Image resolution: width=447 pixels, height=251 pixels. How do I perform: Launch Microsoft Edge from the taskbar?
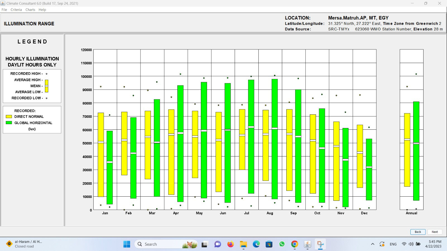pos(256,244)
